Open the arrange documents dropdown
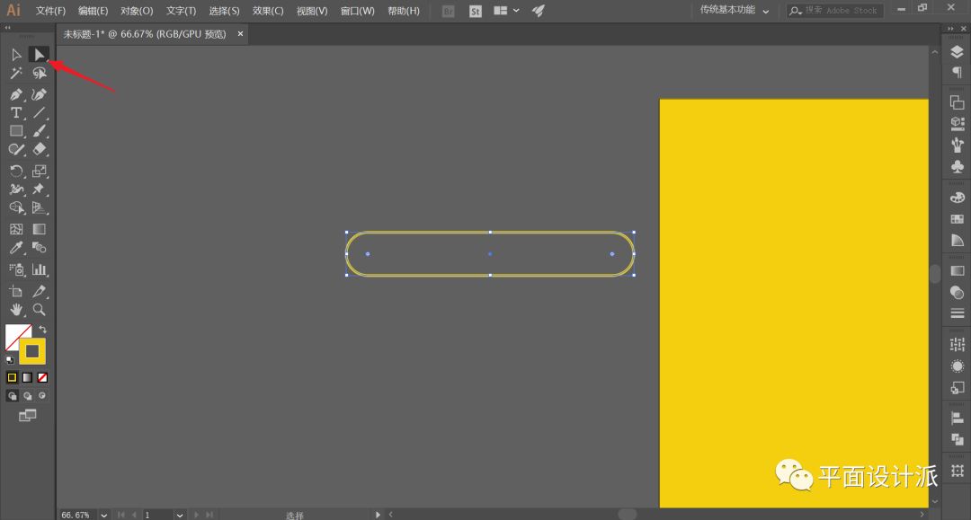Image resolution: width=971 pixels, height=520 pixels. pos(506,11)
